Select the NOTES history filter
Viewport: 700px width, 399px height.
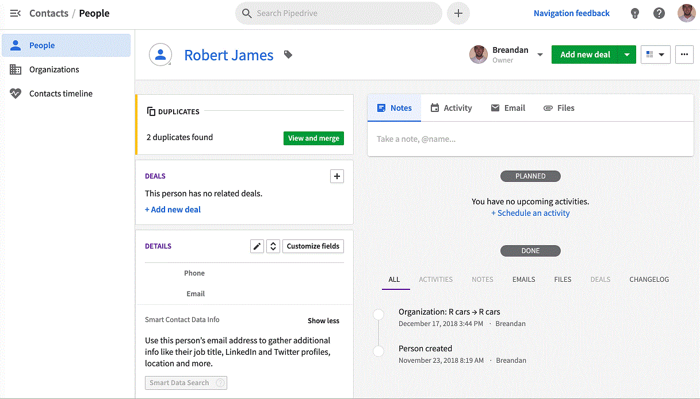click(483, 280)
